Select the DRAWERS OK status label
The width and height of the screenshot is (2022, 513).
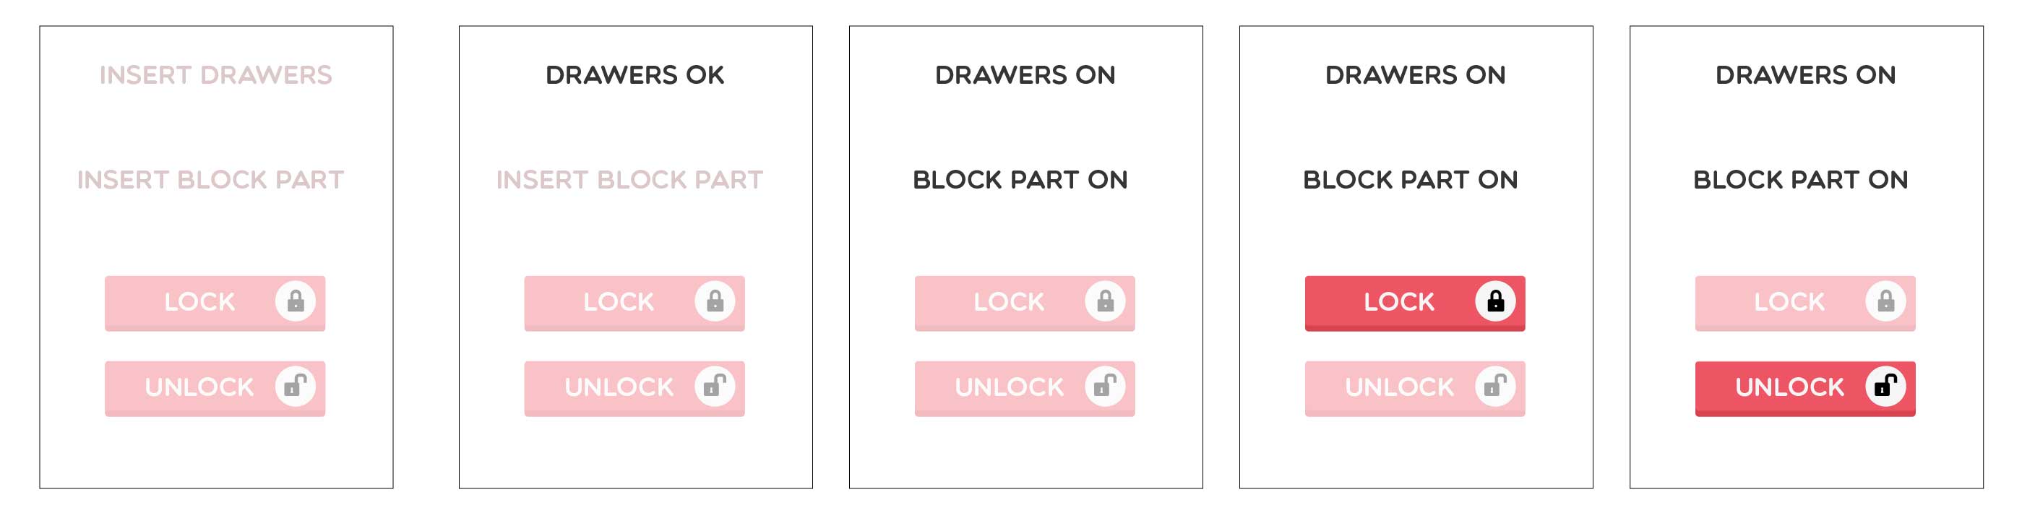(635, 75)
